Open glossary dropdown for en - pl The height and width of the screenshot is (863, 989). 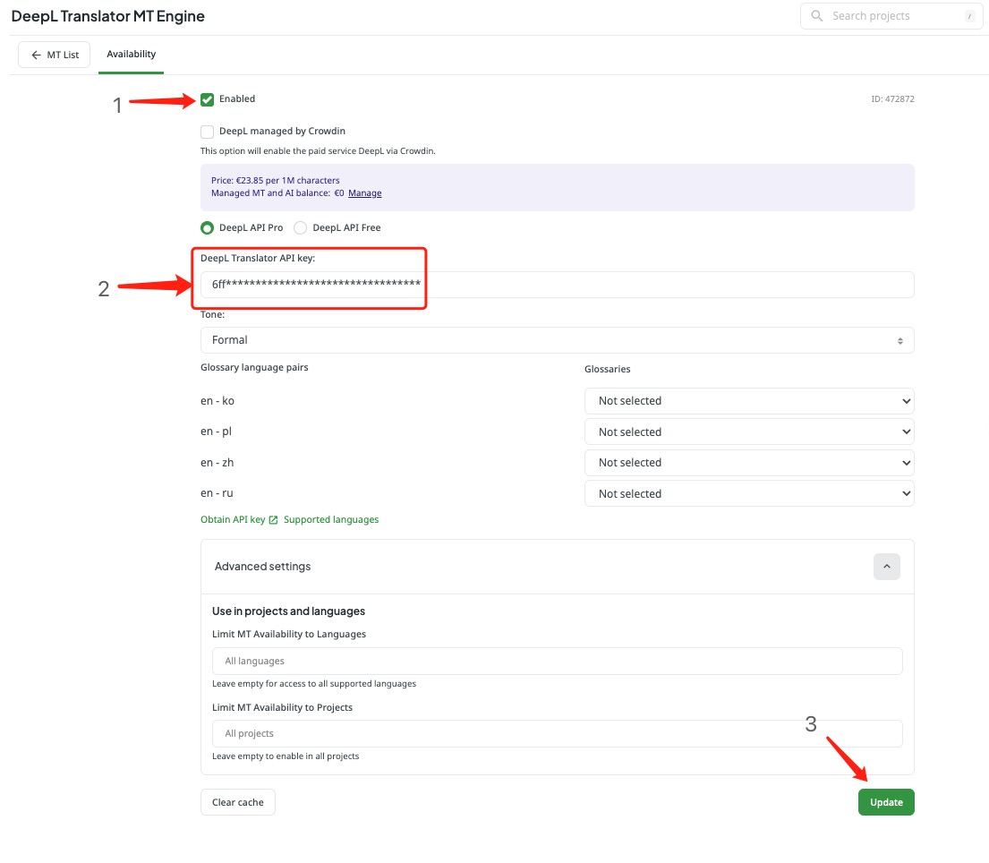tap(749, 432)
